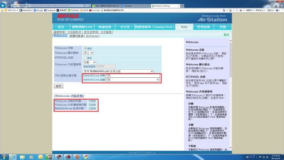Open the MobileO1 bookmark

coord(73,10)
